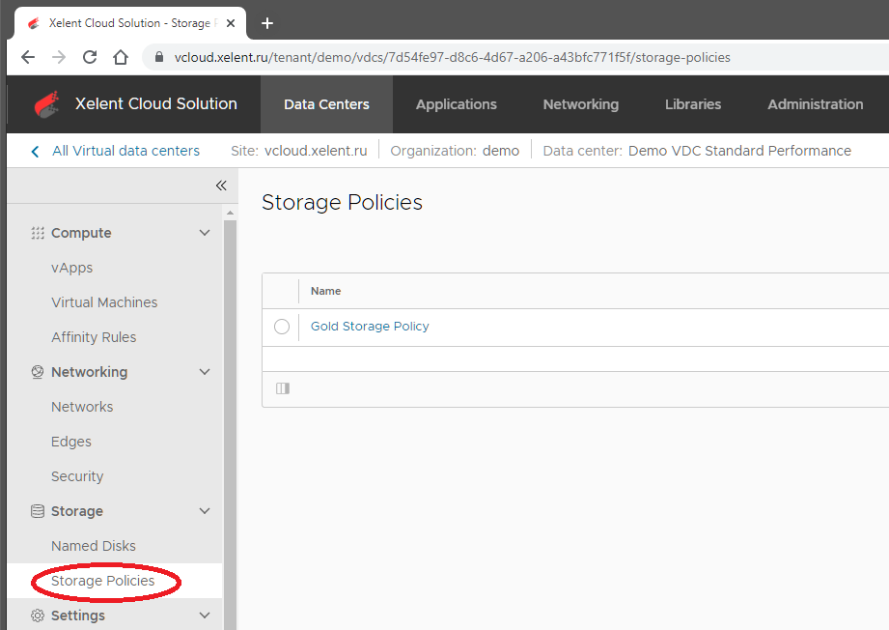Open Networks in the sidebar
This screenshot has width=889, height=630.
(x=82, y=407)
